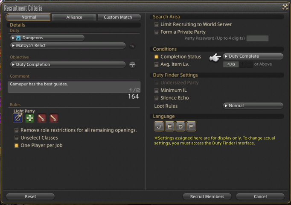Click the Recruit Members button

tap(207, 196)
